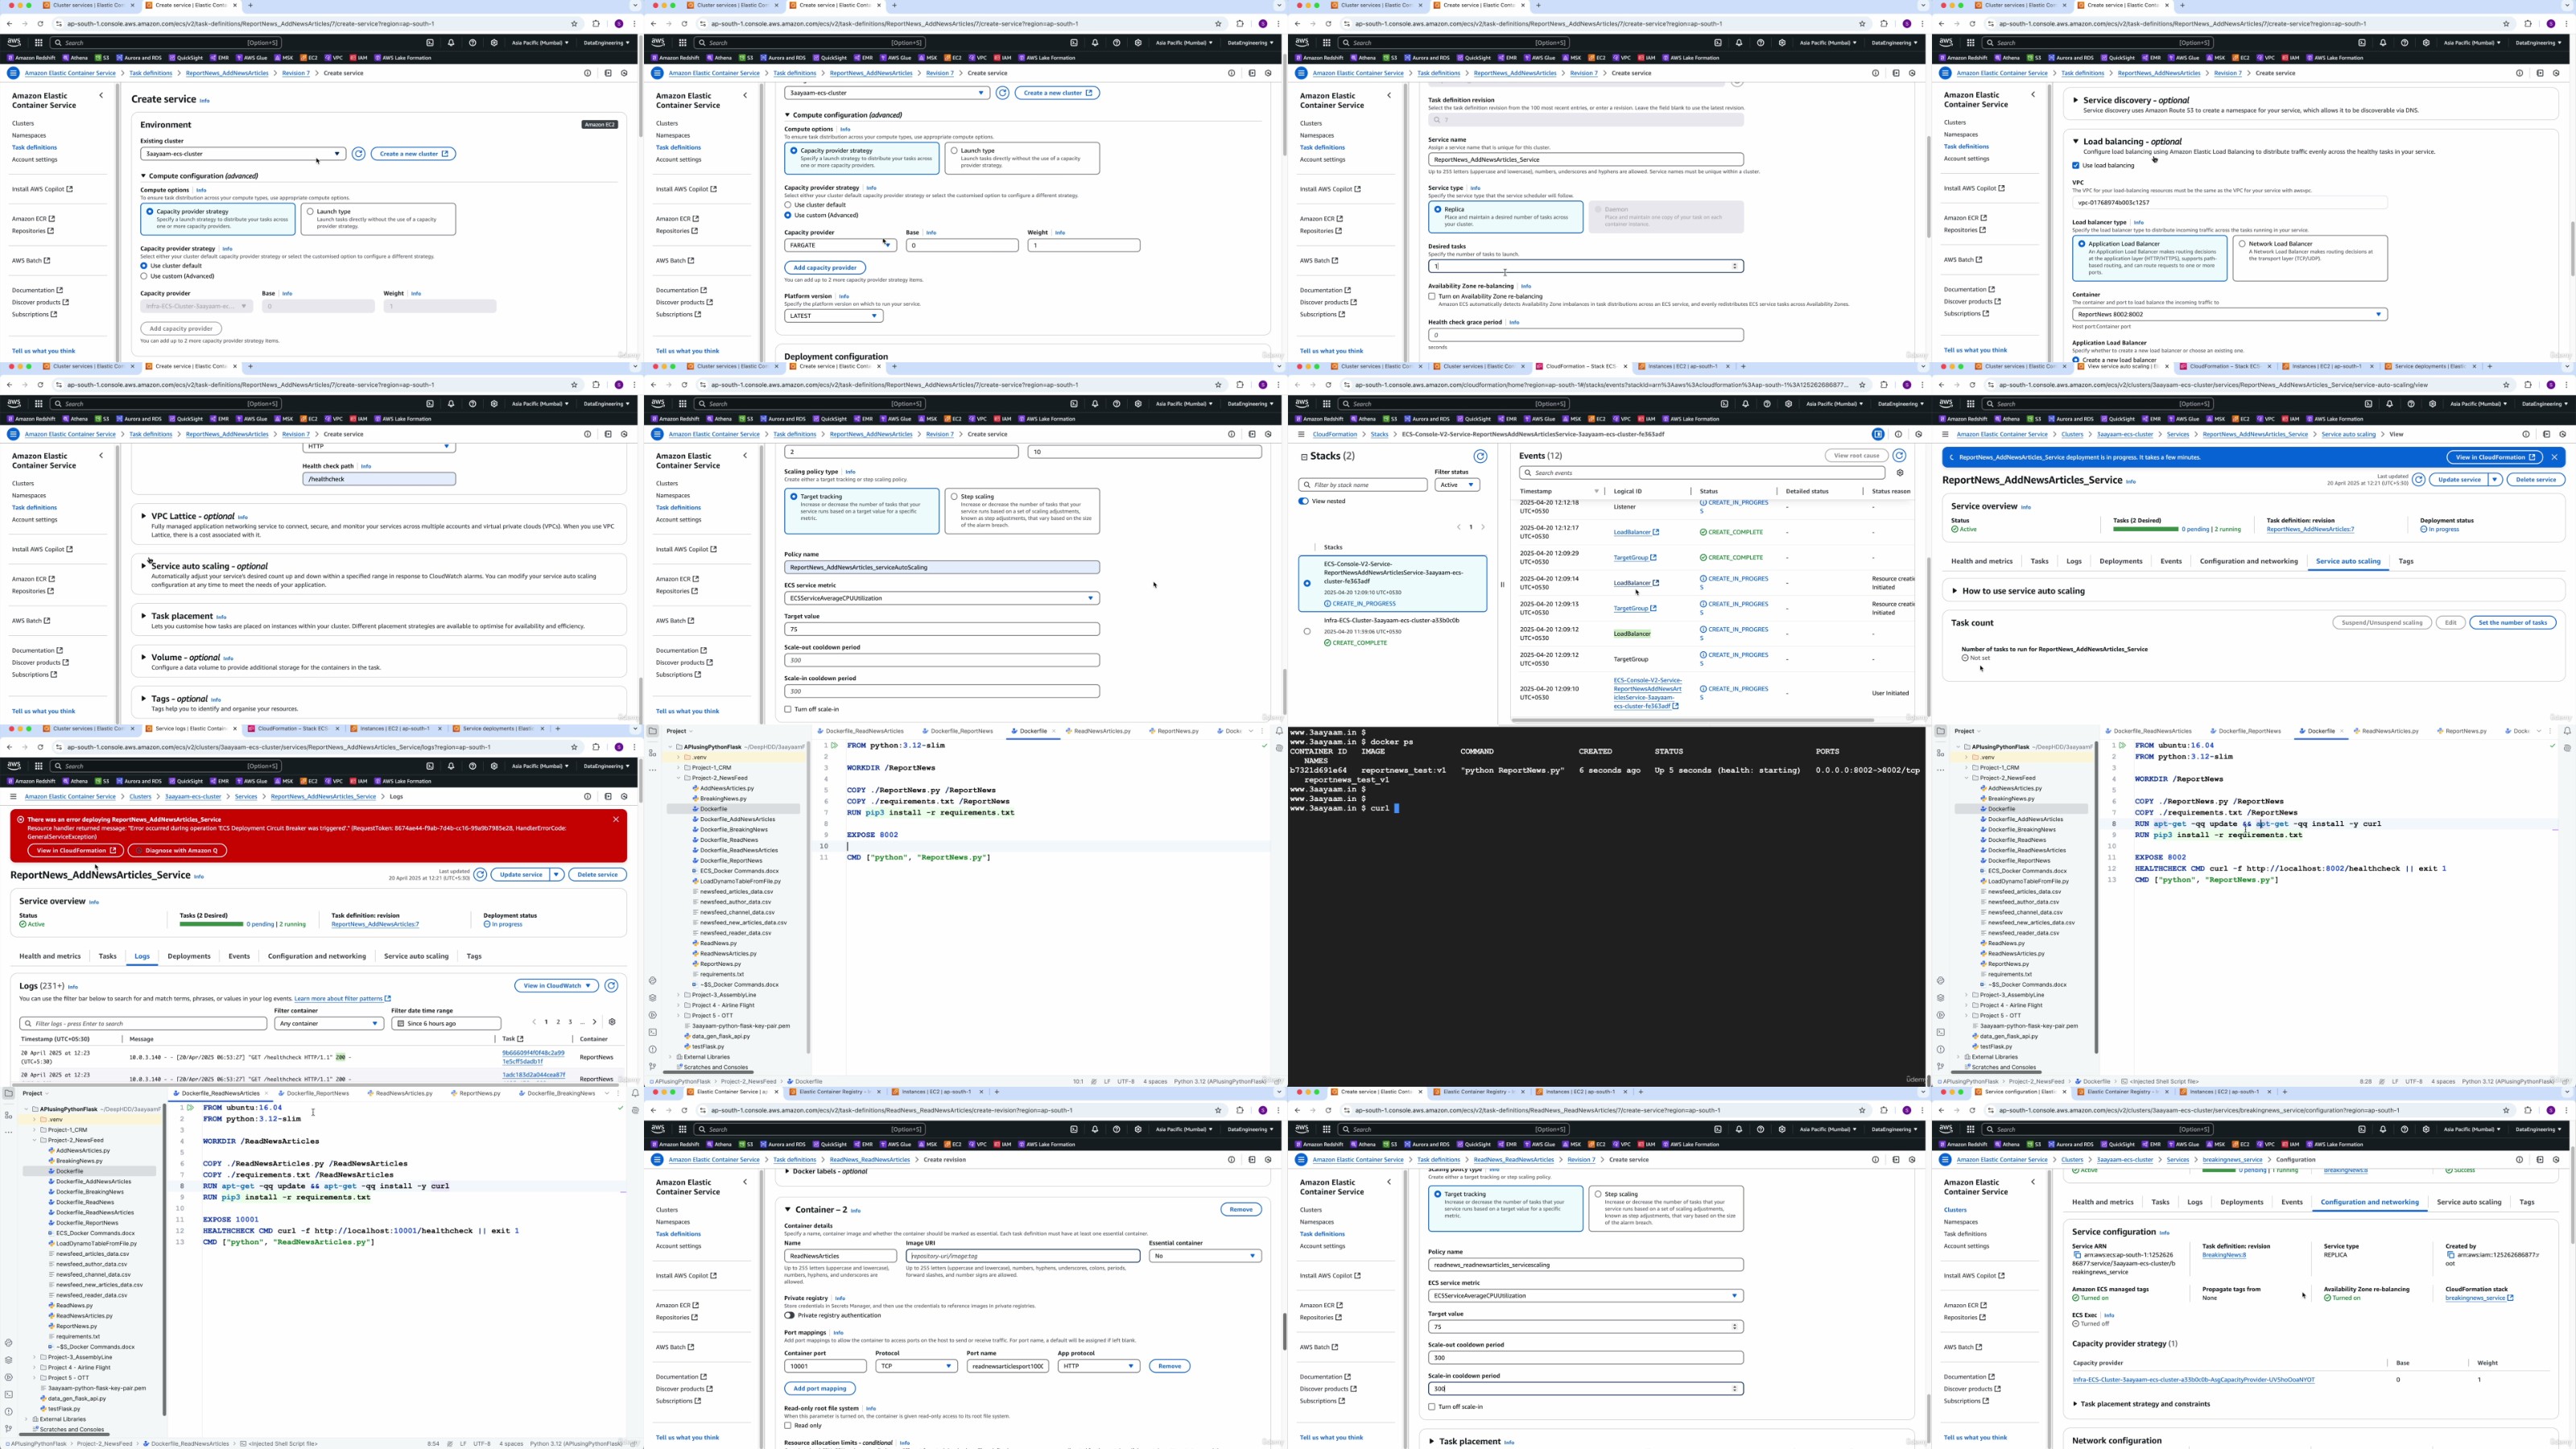Open Filter status Active dropdown

1457,485
